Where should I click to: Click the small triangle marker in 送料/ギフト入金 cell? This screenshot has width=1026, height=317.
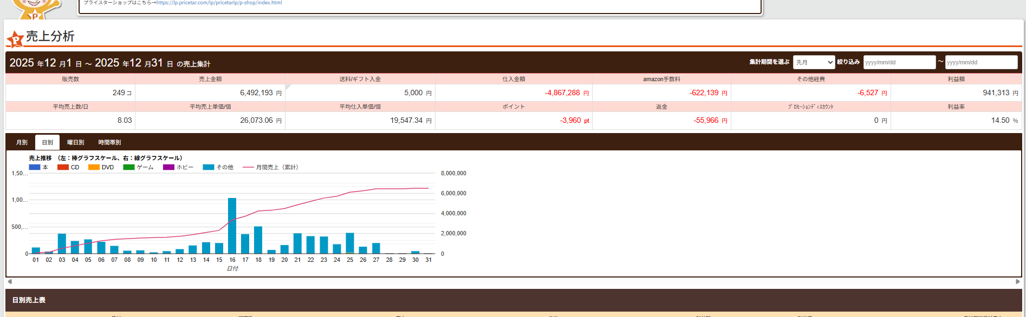288,87
